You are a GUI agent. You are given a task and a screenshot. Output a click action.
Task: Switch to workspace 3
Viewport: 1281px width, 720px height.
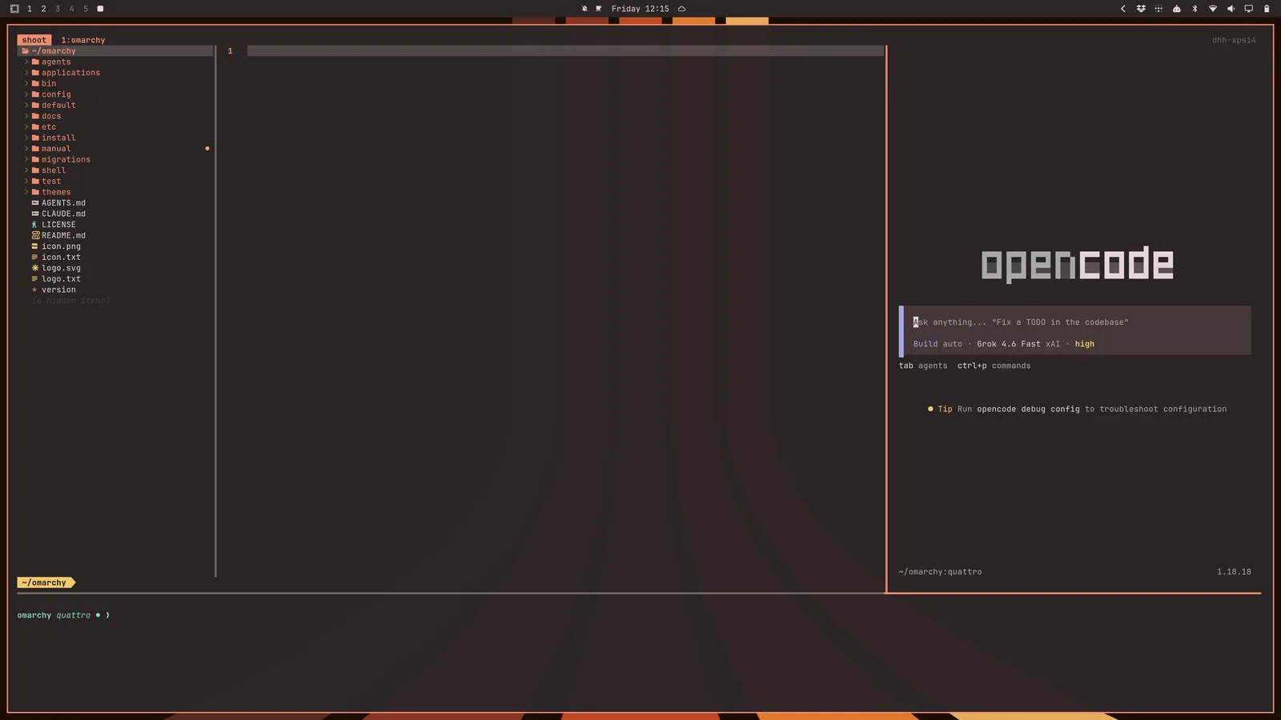click(x=58, y=9)
